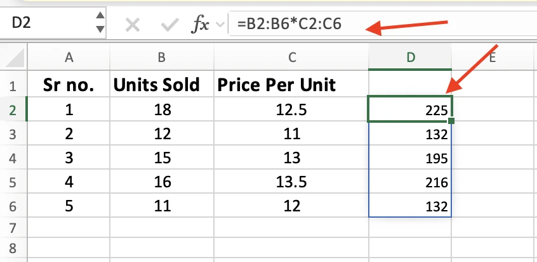Select row 4 header
537x262 pixels.
tap(13, 158)
